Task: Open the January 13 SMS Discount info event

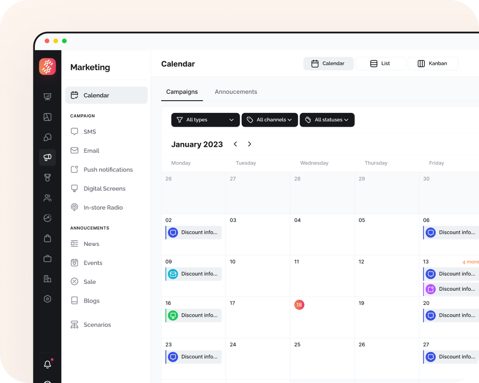Action: point(451,274)
